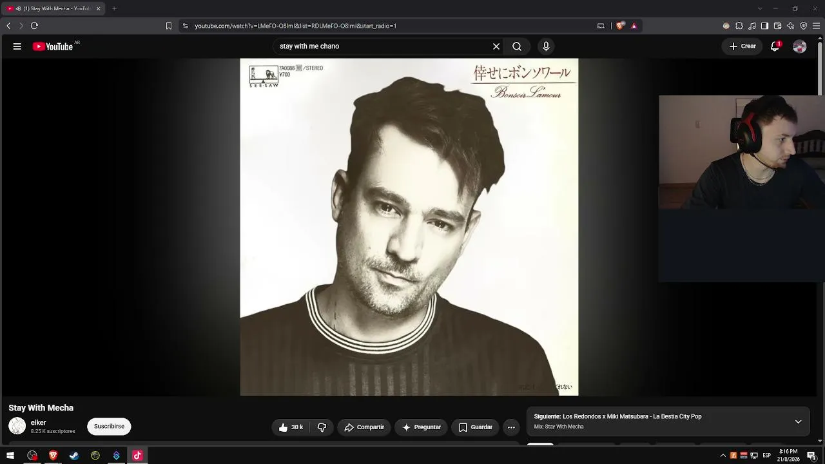Open the Brave Wallet icon

[777, 26]
